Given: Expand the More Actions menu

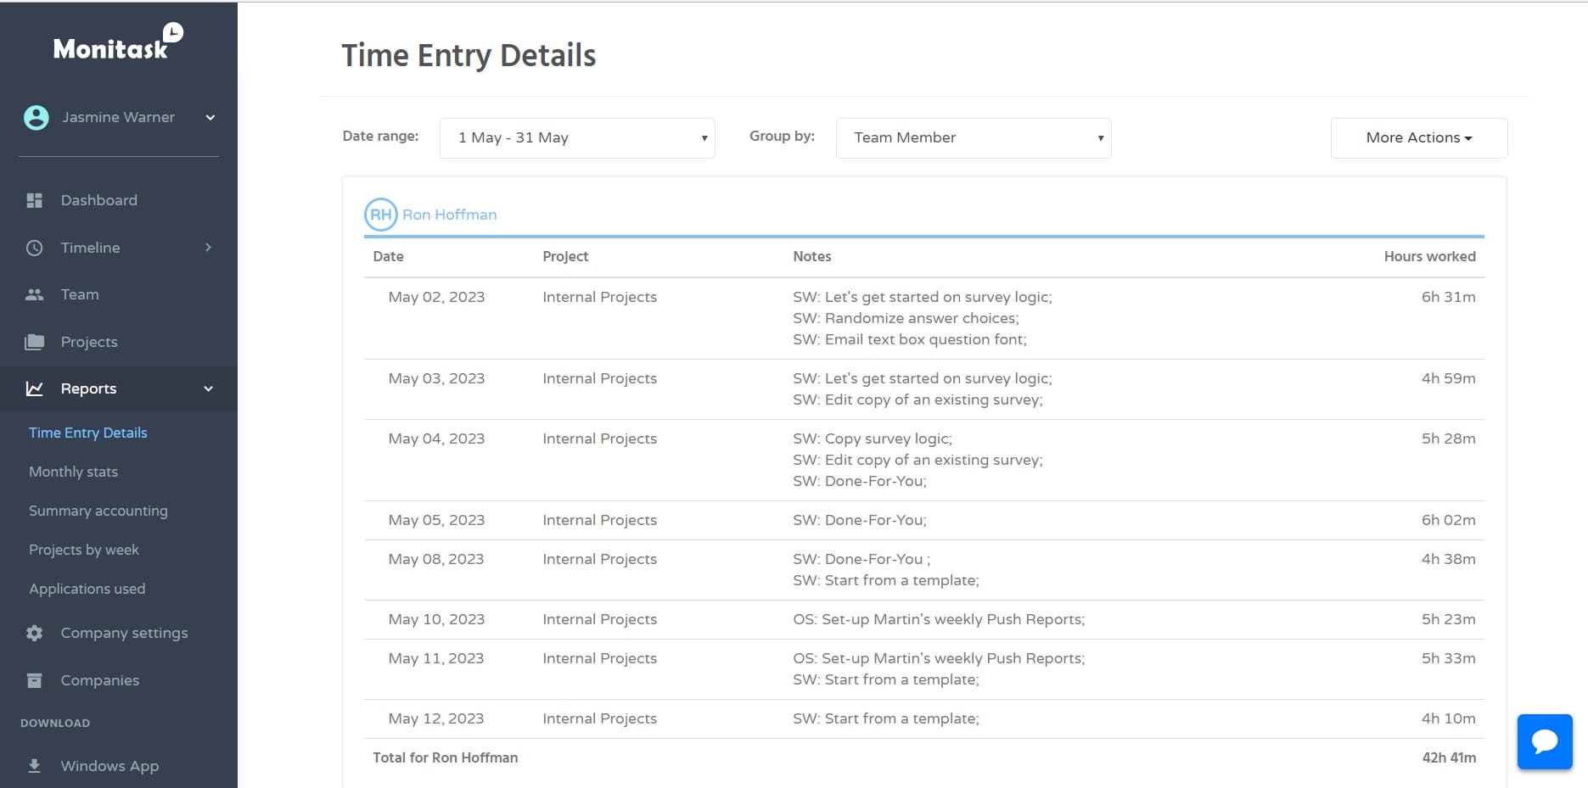Looking at the screenshot, I should 1418,138.
